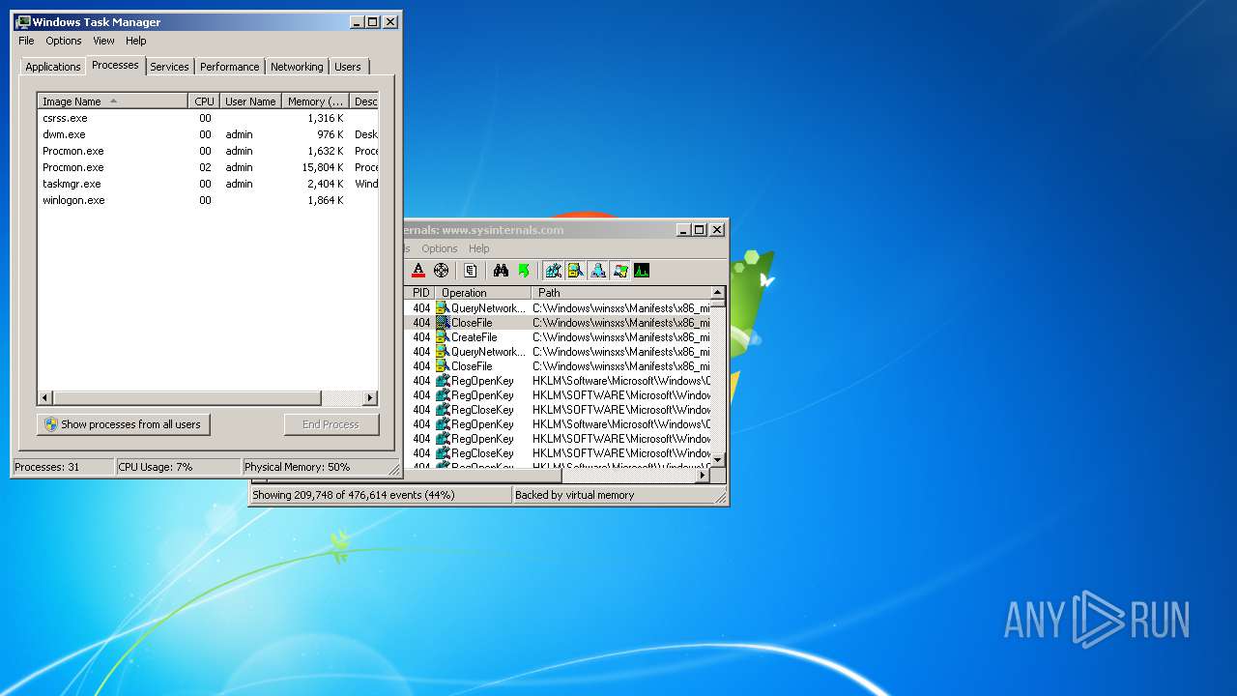Screen dimensions: 1237x696
Task: Select the CreateFile event row
Action: [x=558, y=337]
